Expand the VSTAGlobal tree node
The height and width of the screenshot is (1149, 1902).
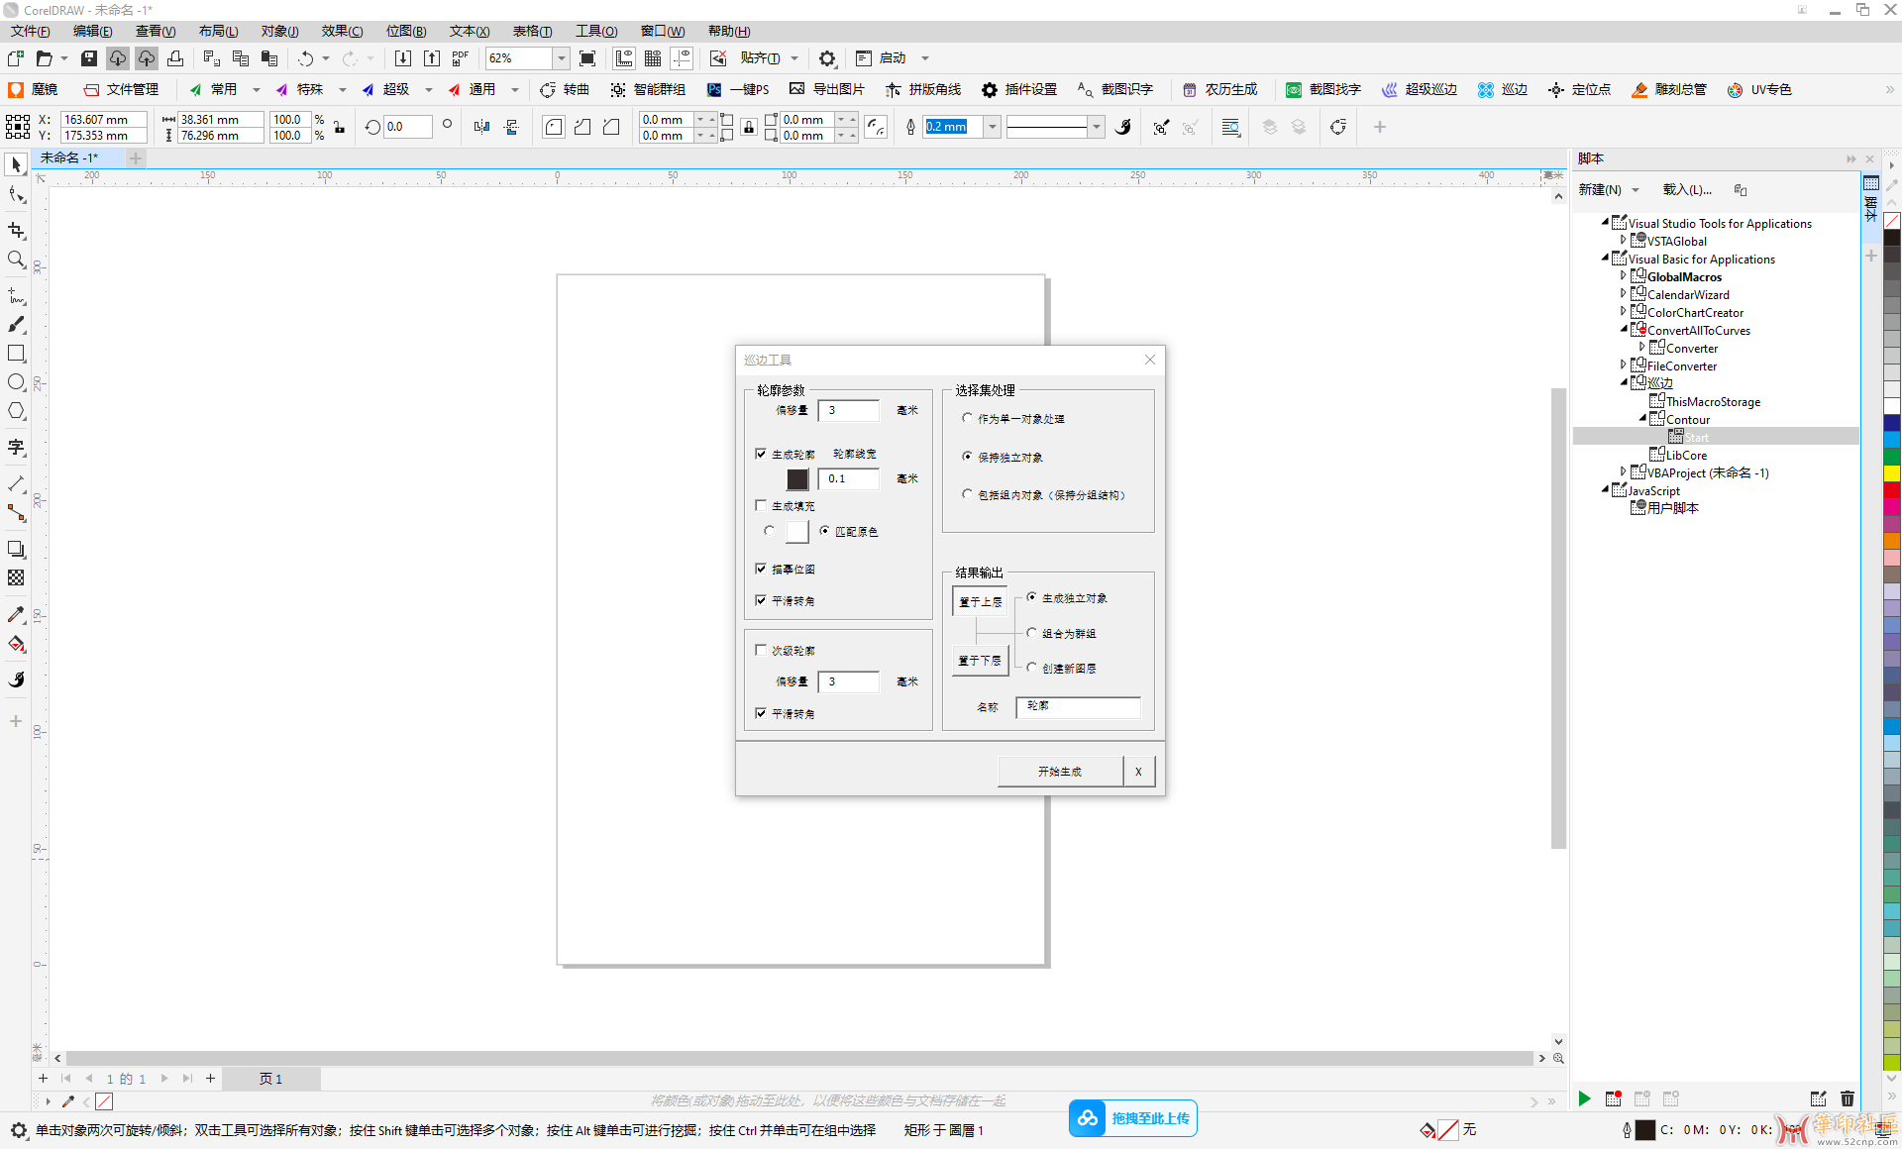pyautogui.click(x=1623, y=240)
